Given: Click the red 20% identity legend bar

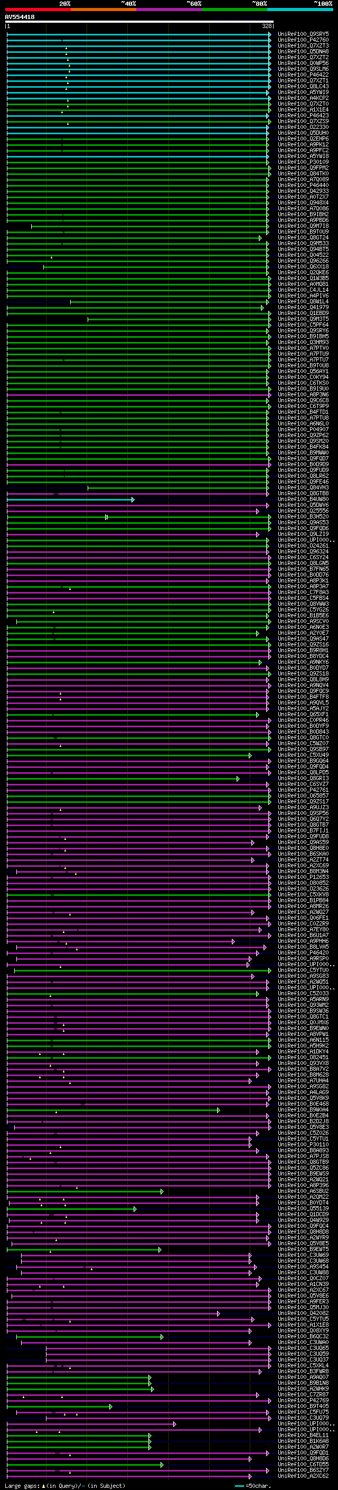Looking at the screenshot, I should click(37, 10).
